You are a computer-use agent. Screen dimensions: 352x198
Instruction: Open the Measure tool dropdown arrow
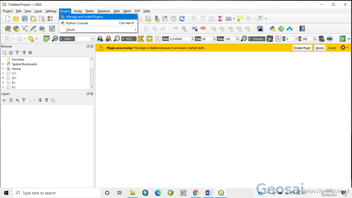tap(234, 19)
